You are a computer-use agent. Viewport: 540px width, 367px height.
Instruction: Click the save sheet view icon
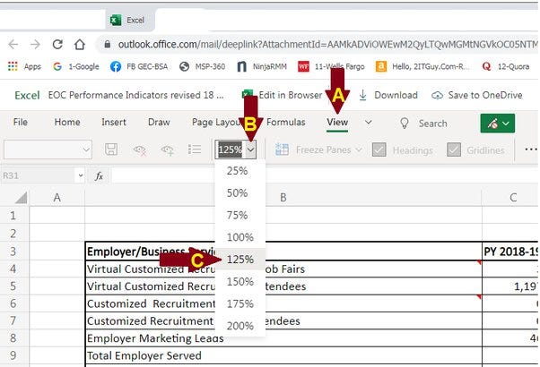point(111,149)
